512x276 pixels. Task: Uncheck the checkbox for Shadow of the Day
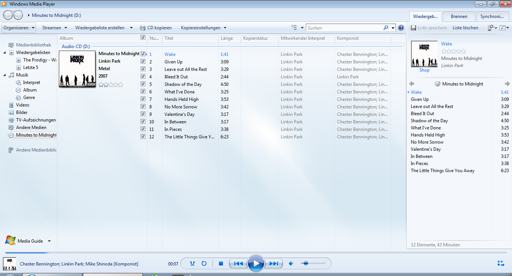(143, 84)
